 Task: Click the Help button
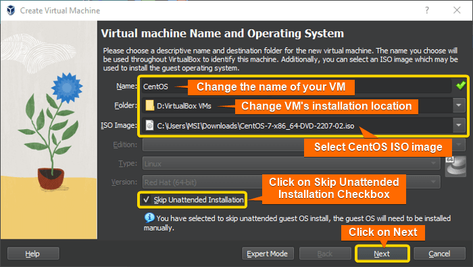tap(33, 253)
